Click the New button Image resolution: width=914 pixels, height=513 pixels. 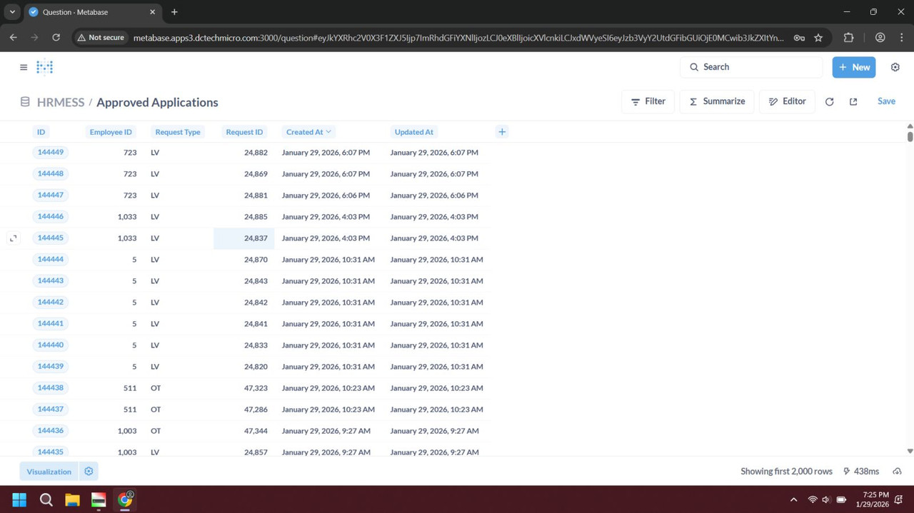click(854, 67)
